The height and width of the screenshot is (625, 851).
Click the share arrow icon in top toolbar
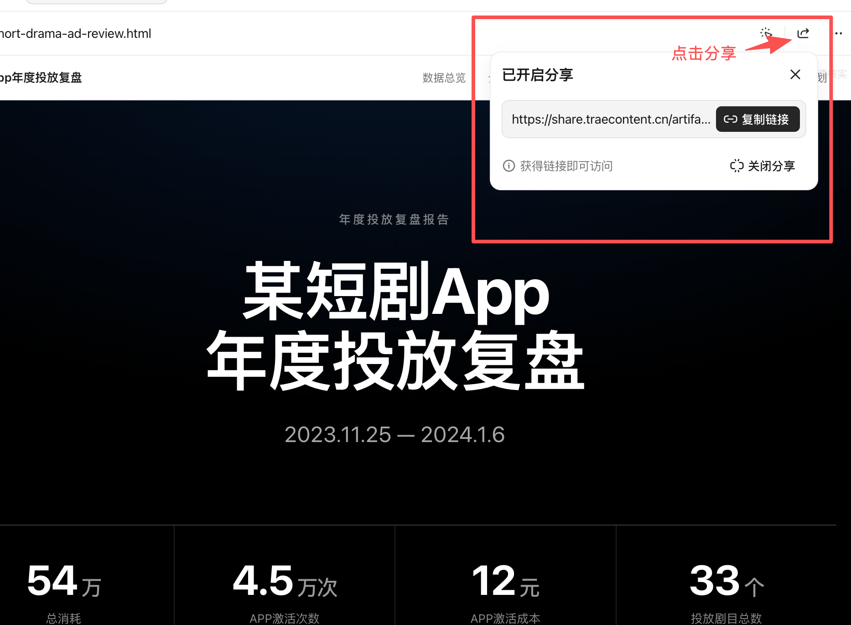pyautogui.click(x=803, y=33)
